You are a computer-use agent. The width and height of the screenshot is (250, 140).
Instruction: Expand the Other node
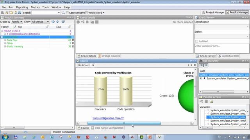5,43
